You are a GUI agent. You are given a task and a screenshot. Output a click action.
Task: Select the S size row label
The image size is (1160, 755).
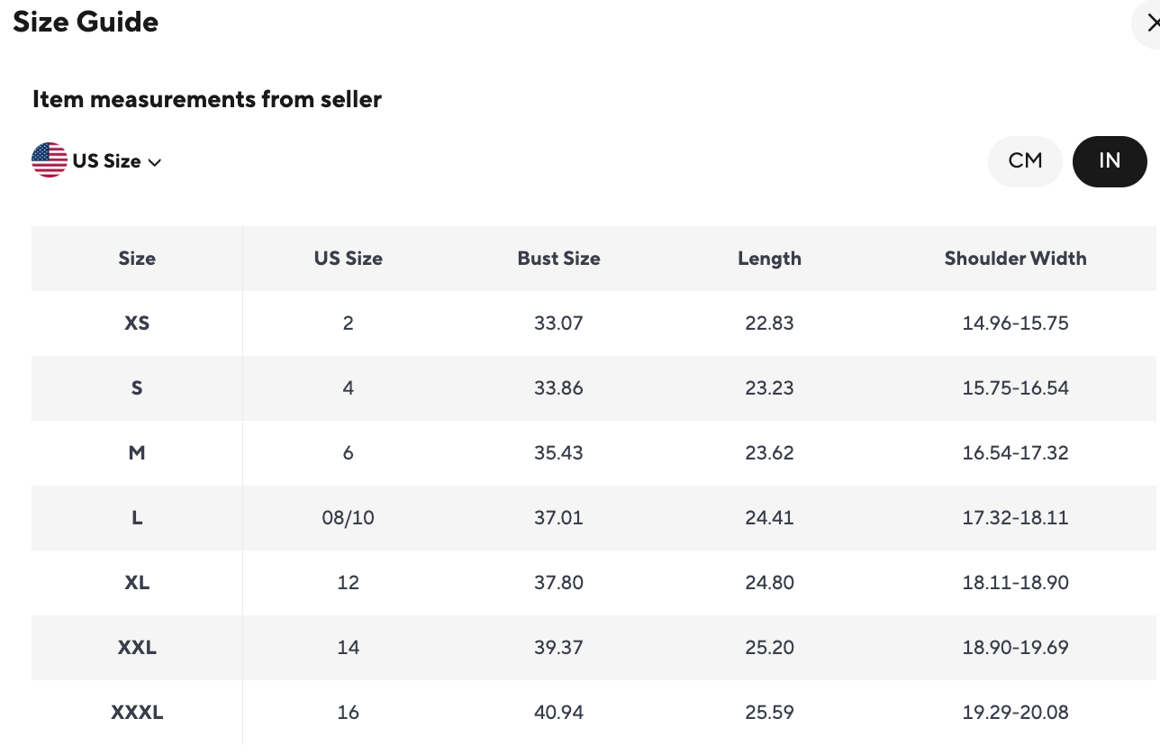tap(137, 388)
